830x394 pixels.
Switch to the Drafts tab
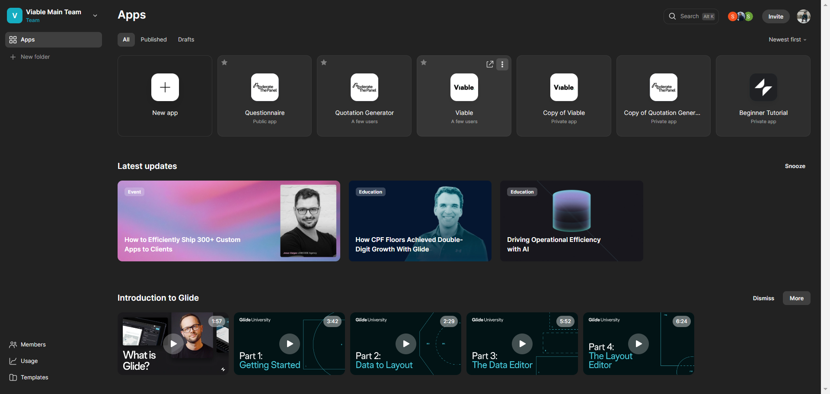tap(186, 40)
